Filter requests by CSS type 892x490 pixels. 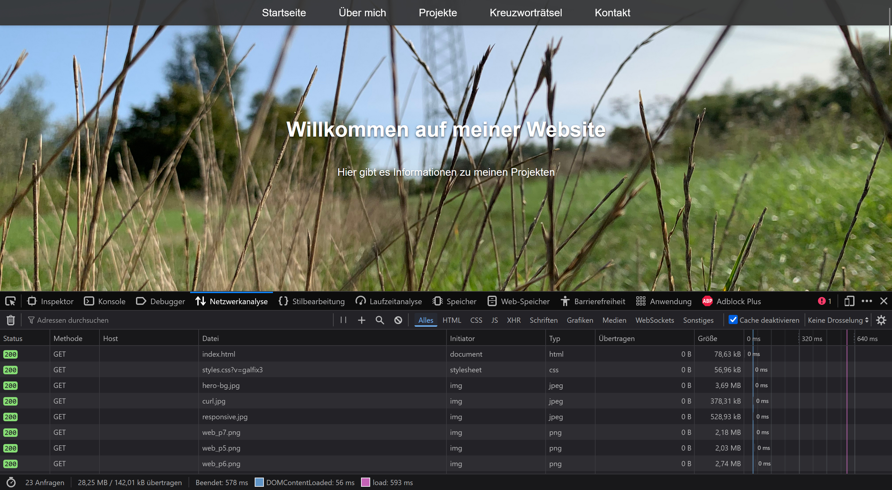pos(476,320)
